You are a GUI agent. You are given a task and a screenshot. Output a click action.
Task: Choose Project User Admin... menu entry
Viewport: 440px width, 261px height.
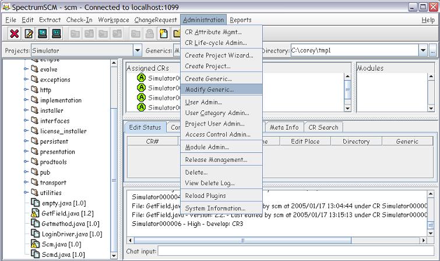221,124
